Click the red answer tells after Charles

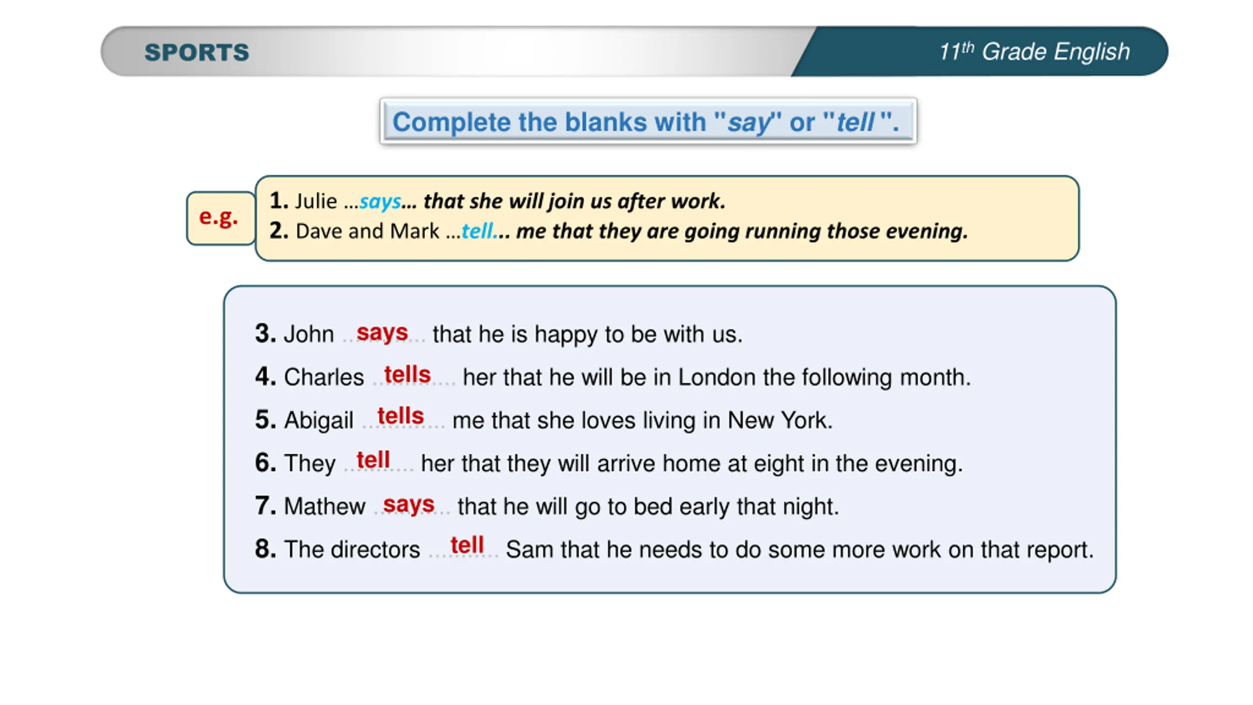click(x=407, y=375)
